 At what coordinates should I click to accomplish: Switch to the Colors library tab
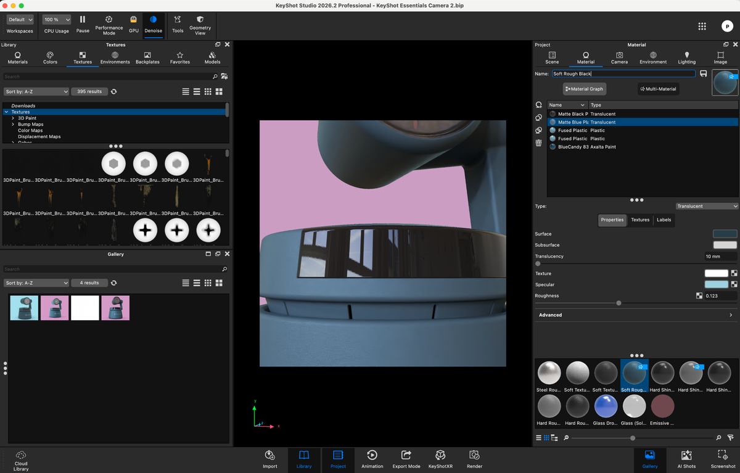pyautogui.click(x=50, y=58)
